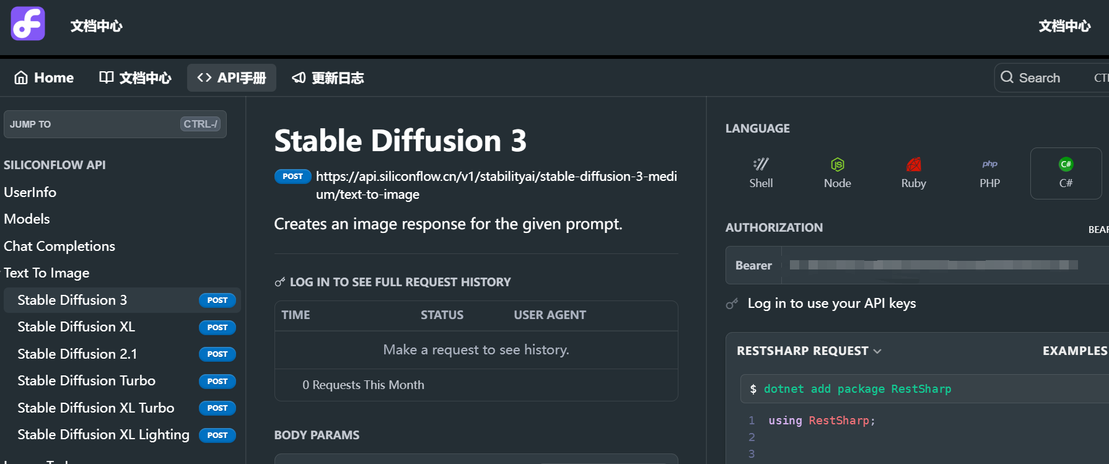Click the dotnet add package RestSharp command
Screen dimensions: 1109x464
[857, 389]
